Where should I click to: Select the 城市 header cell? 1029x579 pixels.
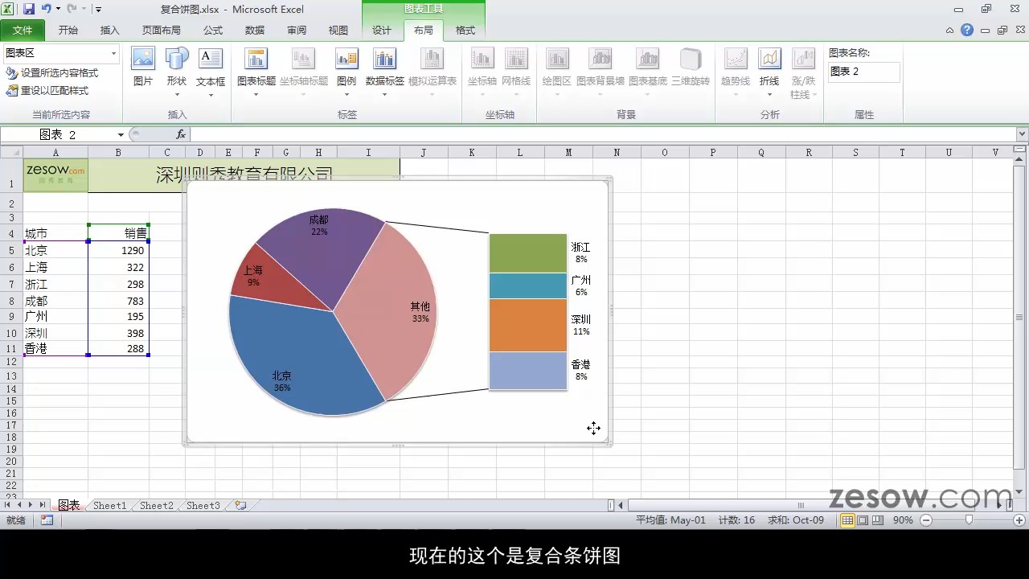click(x=55, y=233)
